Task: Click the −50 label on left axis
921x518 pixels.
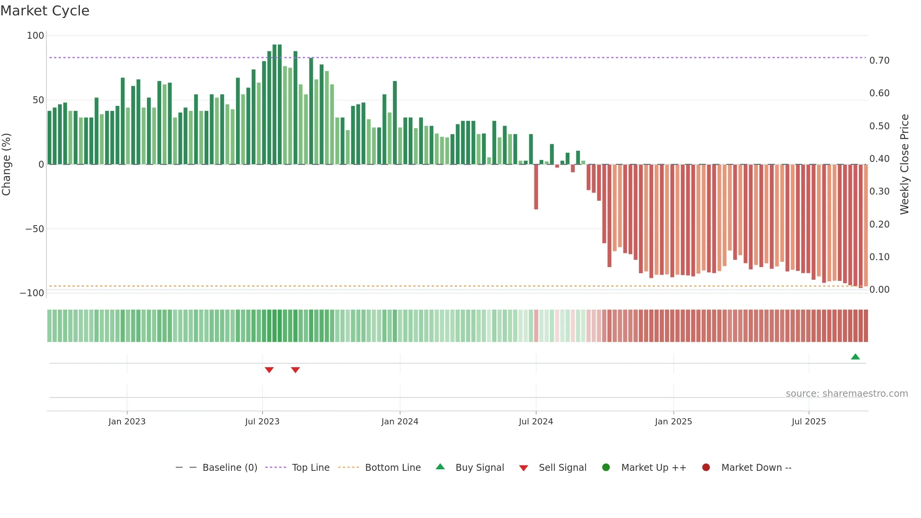Action: [35, 229]
